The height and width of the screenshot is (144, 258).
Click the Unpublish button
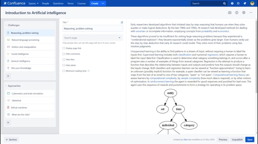[237, 139]
